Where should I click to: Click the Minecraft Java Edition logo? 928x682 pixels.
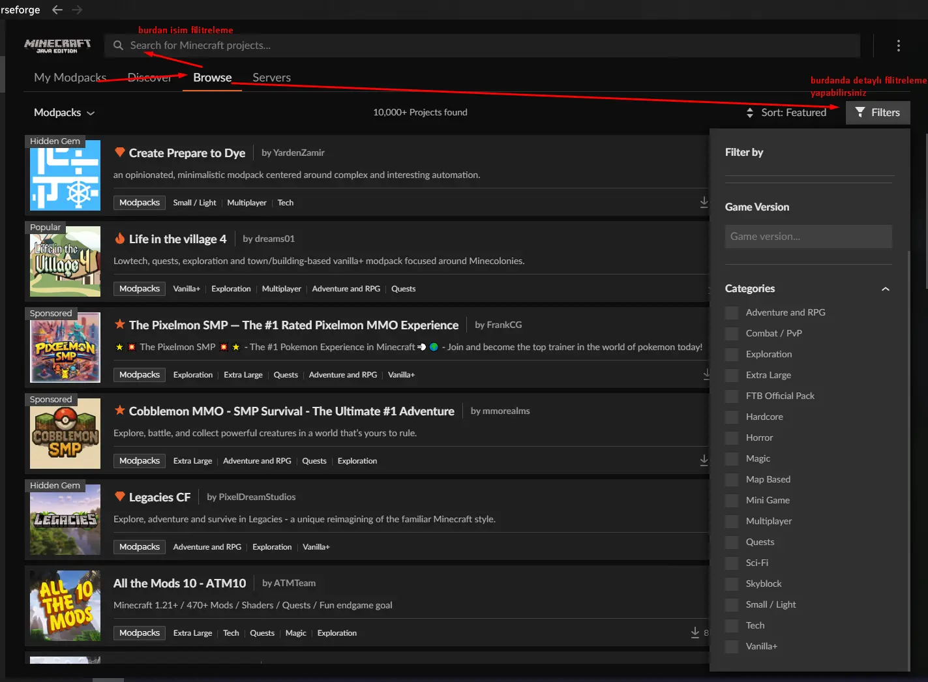click(57, 46)
